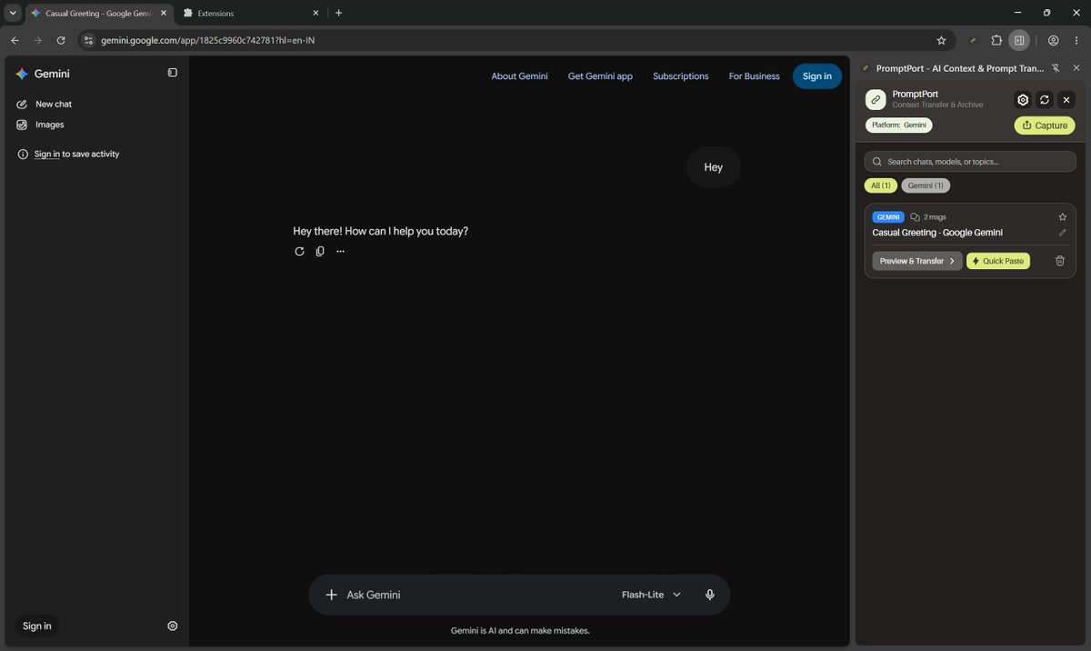Collapse the Gemini sidebar menu icon
Screen dimensions: 1091x651
pyautogui.click(x=173, y=73)
